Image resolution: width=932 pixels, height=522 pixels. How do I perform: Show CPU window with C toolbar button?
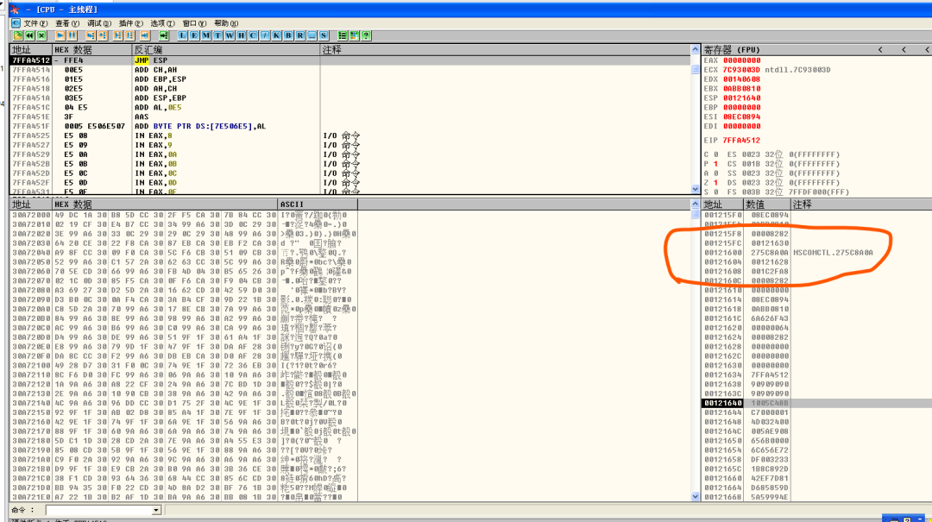pos(253,35)
